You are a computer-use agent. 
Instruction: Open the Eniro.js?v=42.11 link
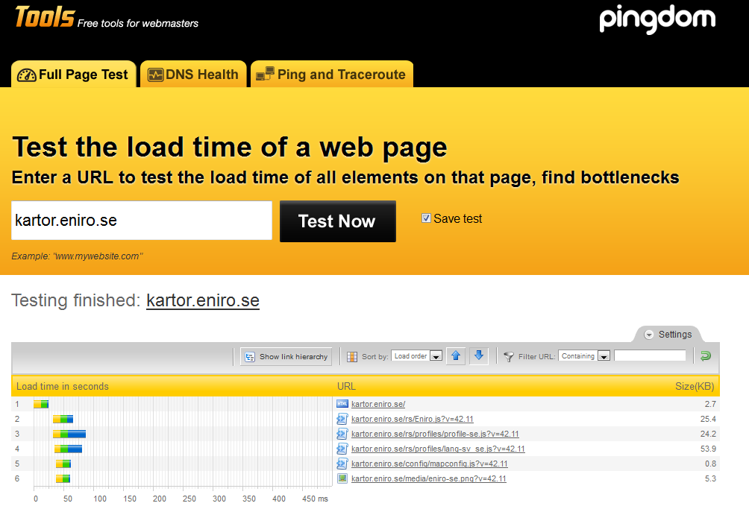point(413,419)
